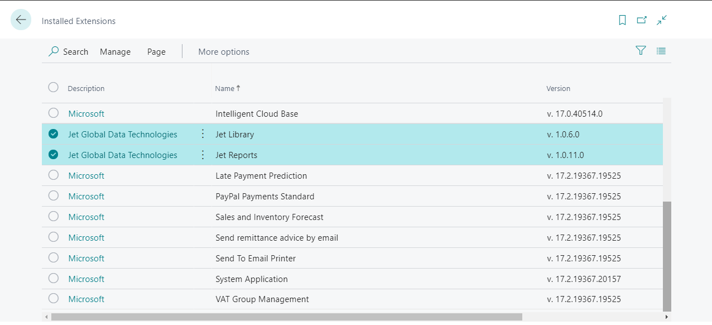Click the Jet Global Data Technologies publisher link
This screenshot has width=712, height=325.
click(122, 134)
